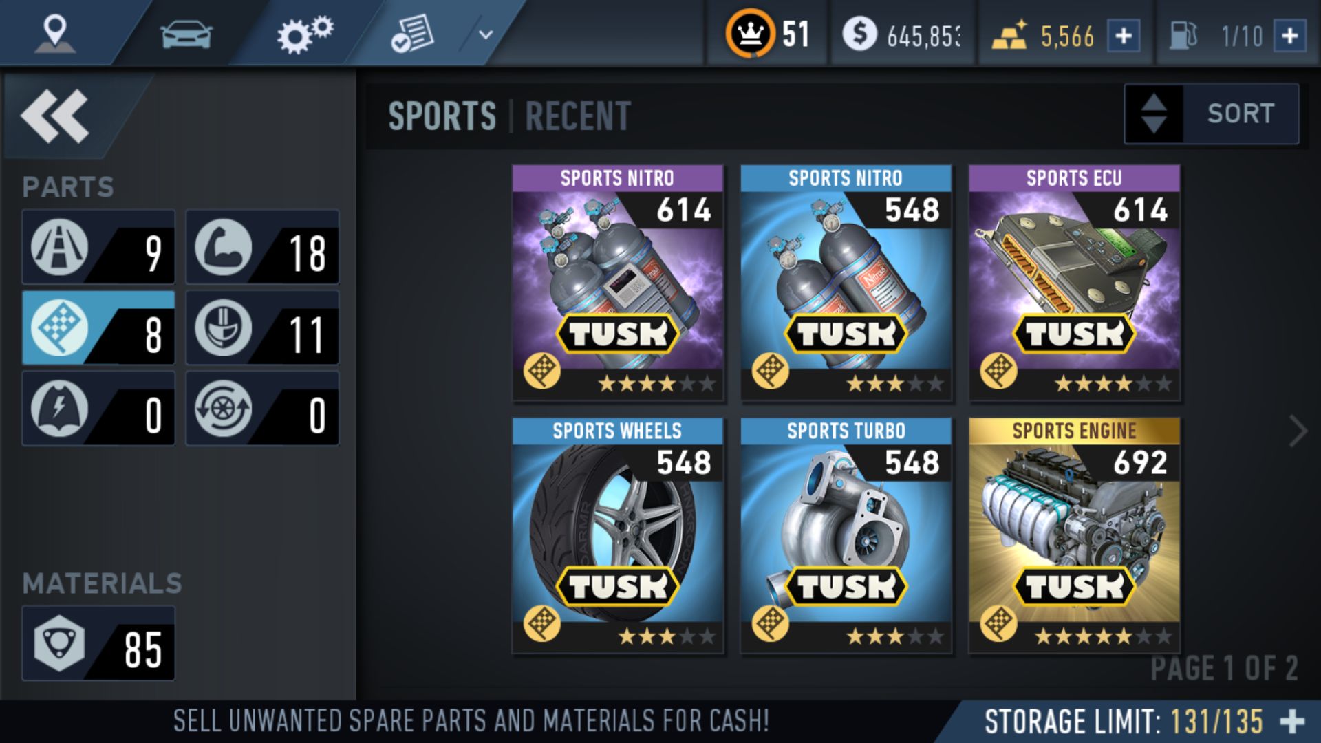Open the gears parts tab
The image size is (1321, 743).
pyautogui.click(x=305, y=34)
